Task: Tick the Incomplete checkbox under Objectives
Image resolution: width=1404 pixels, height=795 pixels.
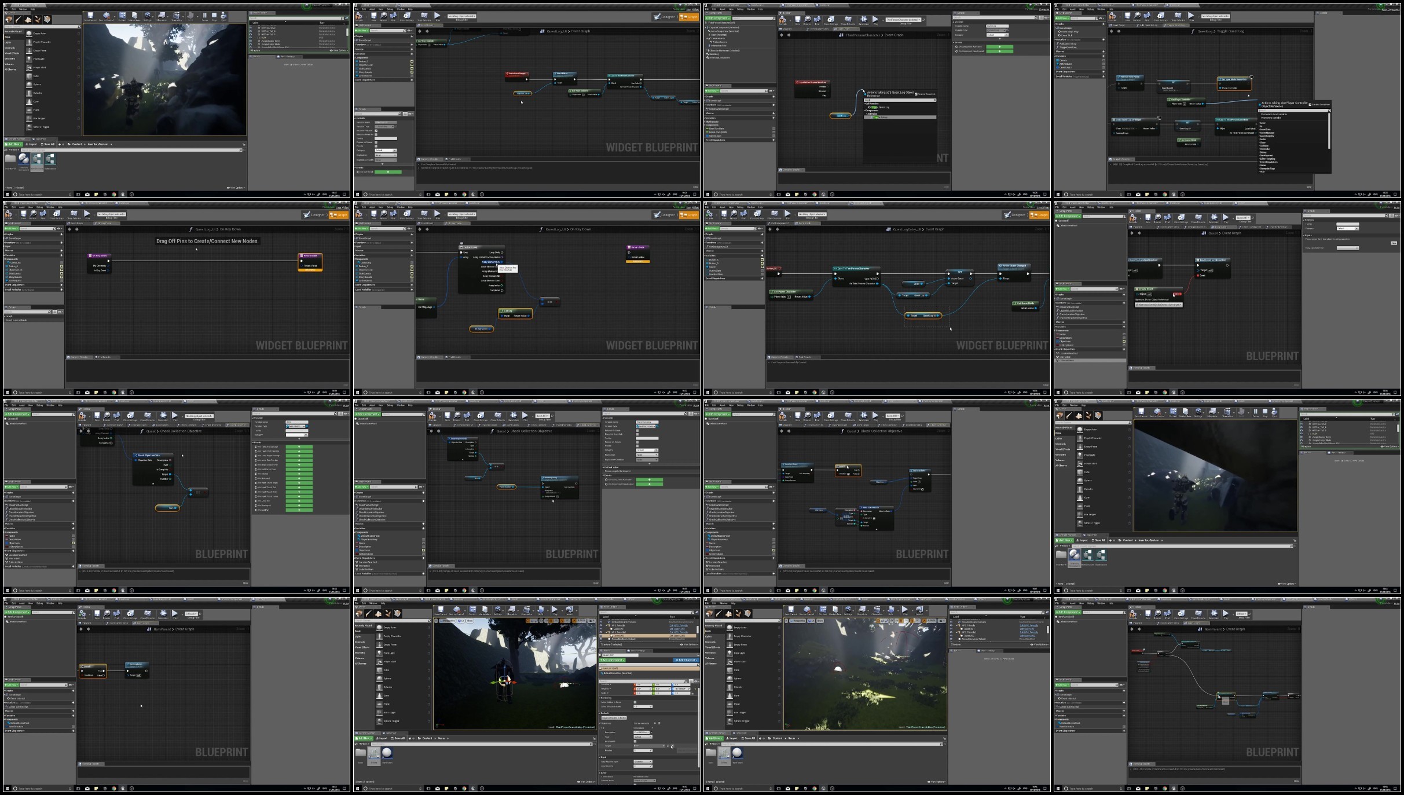Action: (635, 741)
